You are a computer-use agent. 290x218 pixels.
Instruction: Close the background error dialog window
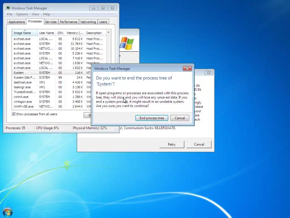click(x=209, y=72)
